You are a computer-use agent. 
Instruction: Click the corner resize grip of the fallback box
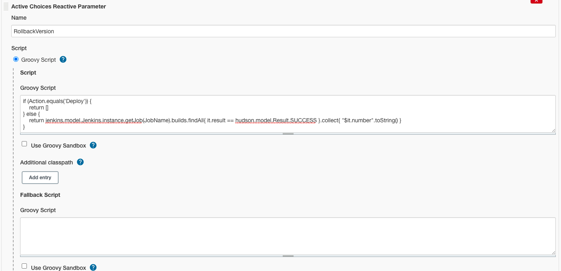pyautogui.click(x=553, y=252)
